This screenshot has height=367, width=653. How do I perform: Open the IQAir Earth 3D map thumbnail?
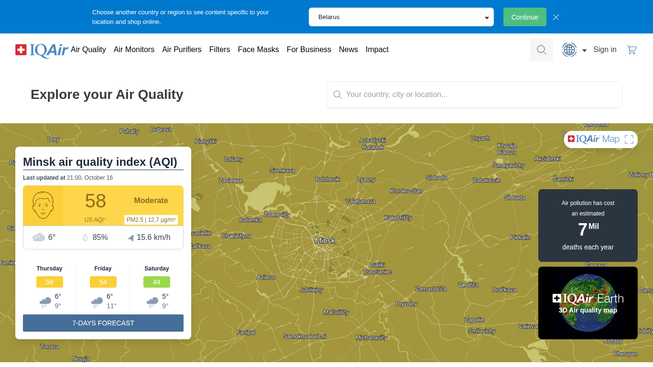coord(588,303)
